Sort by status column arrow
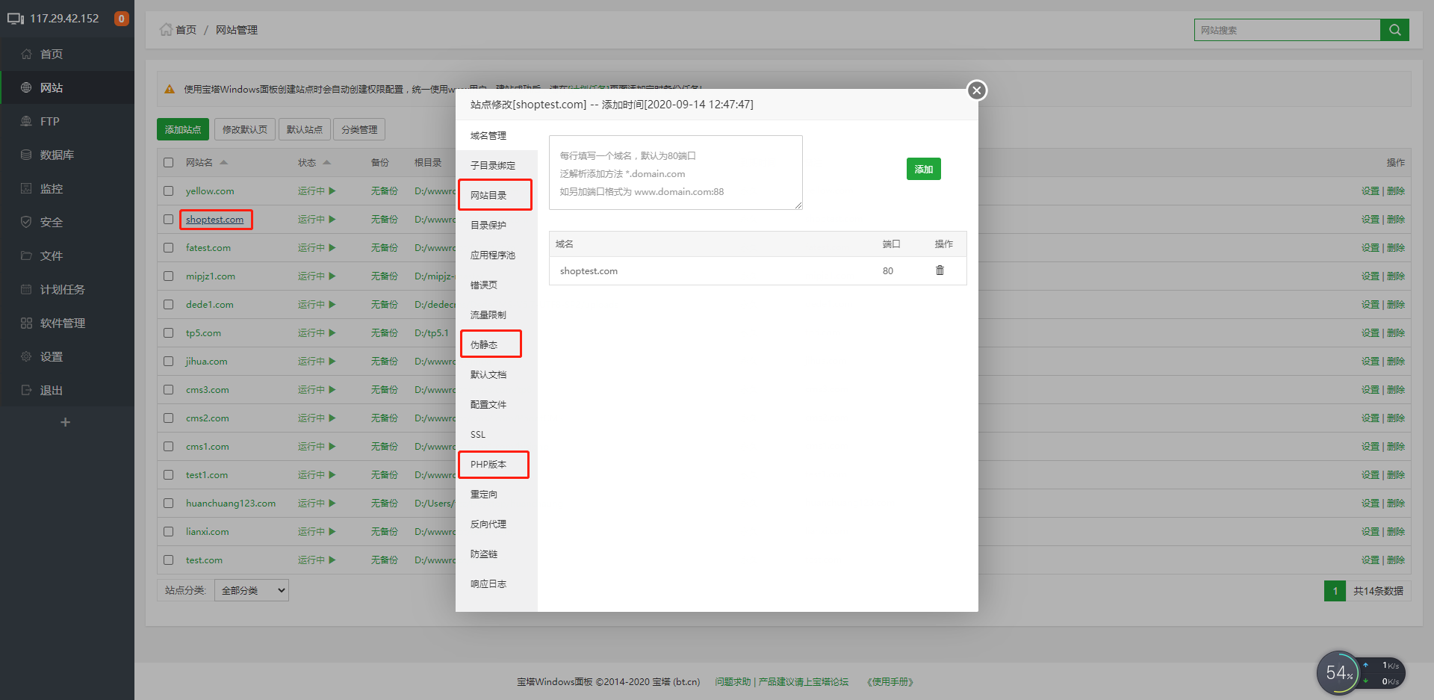The image size is (1434, 700). click(x=326, y=162)
